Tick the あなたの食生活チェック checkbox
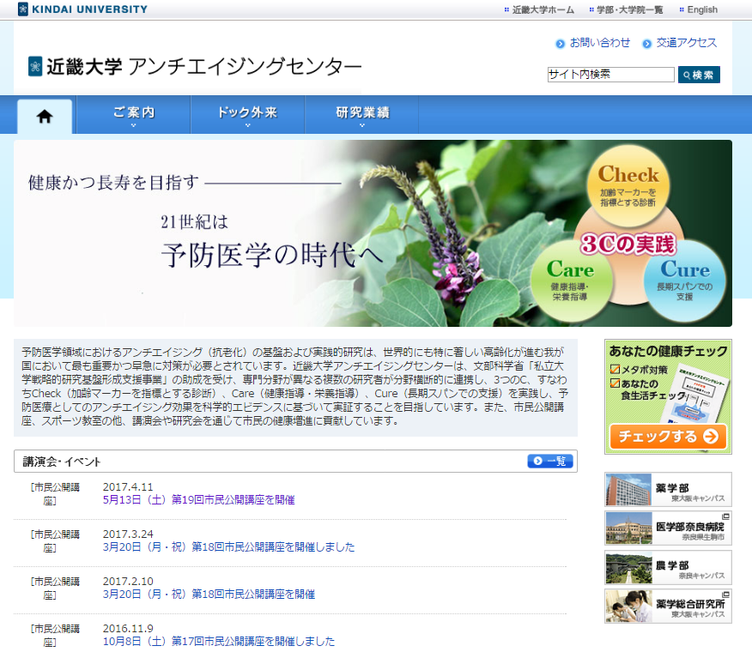 coord(615,383)
